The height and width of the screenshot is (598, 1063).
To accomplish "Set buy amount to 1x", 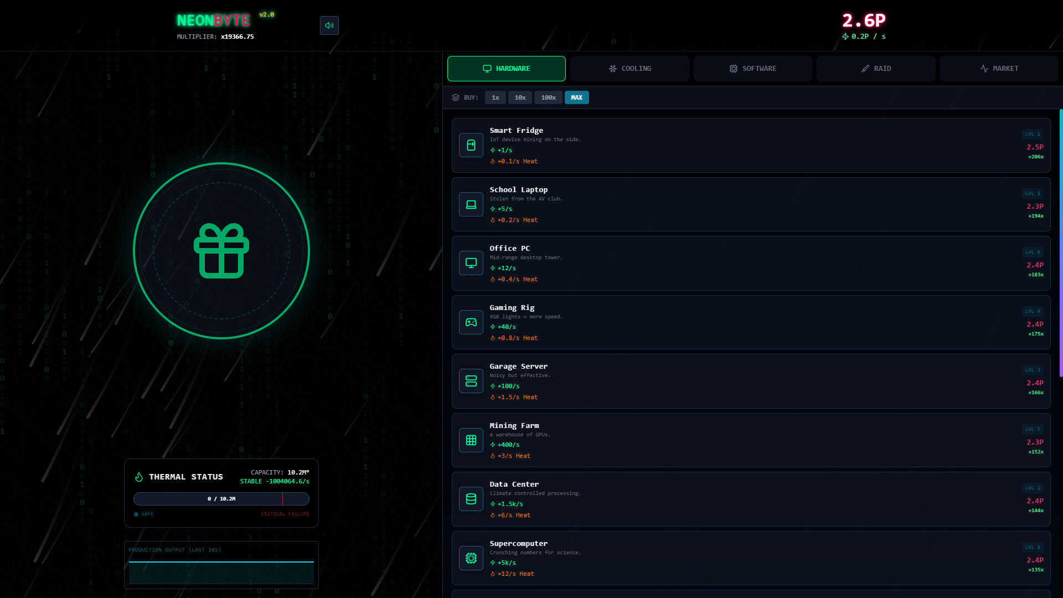I will (496, 97).
